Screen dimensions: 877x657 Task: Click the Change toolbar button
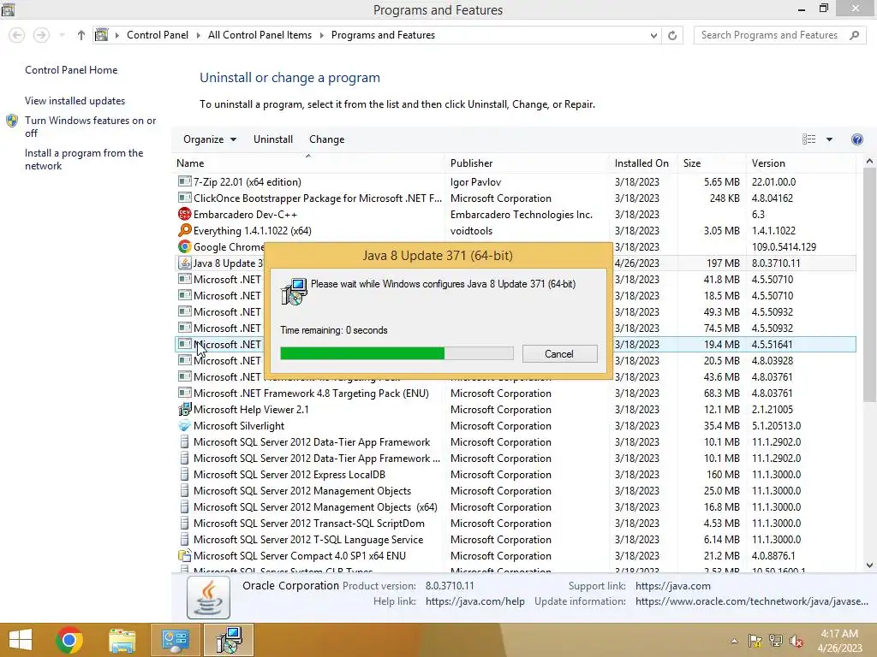(x=326, y=139)
